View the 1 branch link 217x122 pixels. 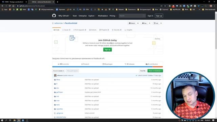[85, 64]
